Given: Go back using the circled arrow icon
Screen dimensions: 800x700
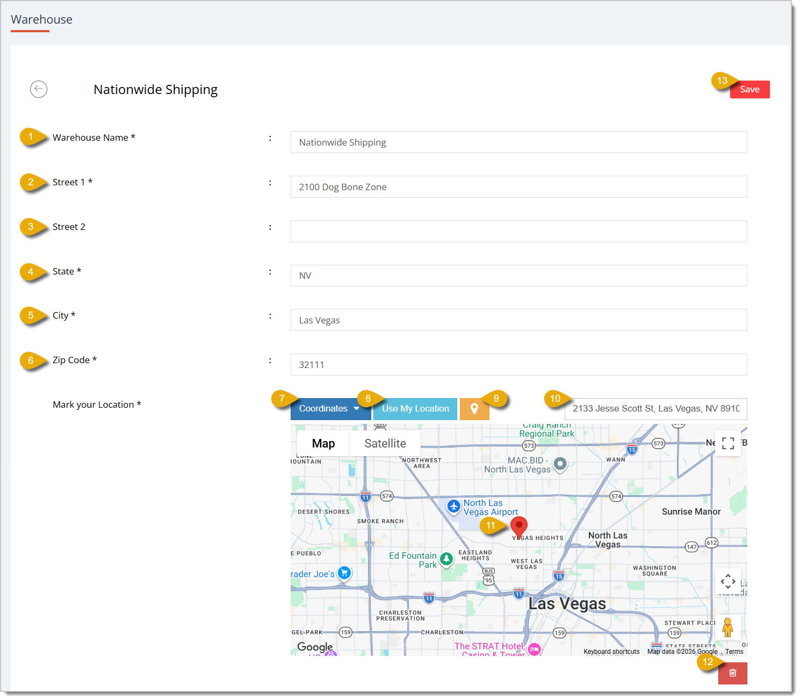Looking at the screenshot, I should [39, 89].
